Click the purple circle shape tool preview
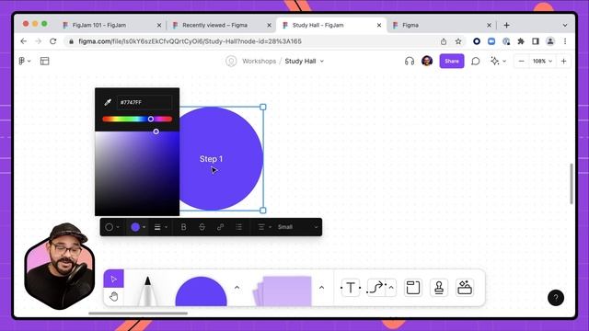This screenshot has width=589, height=331. tap(201, 291)
